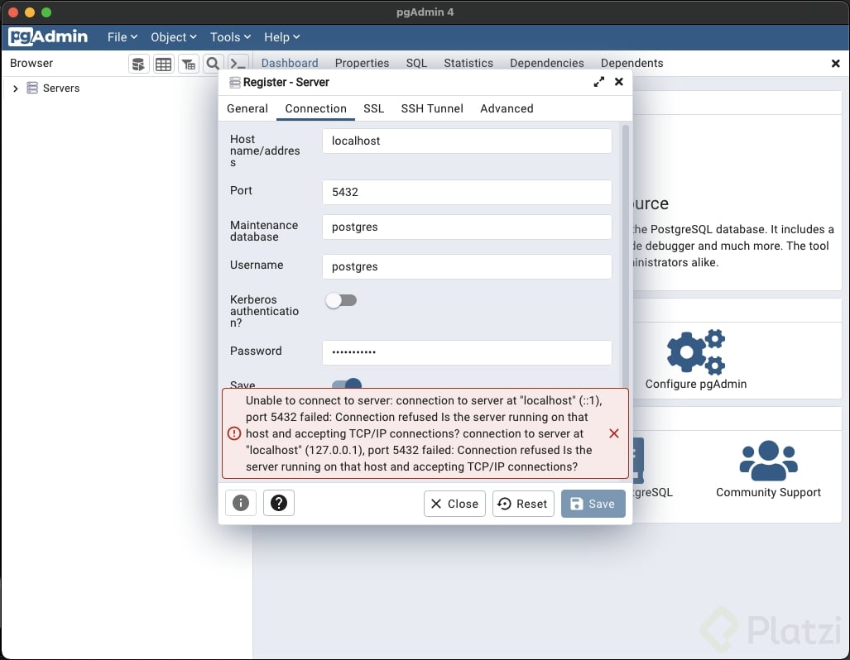Switch to the General tab
This screenshot has width=850, height=660.
click(247, 108)
